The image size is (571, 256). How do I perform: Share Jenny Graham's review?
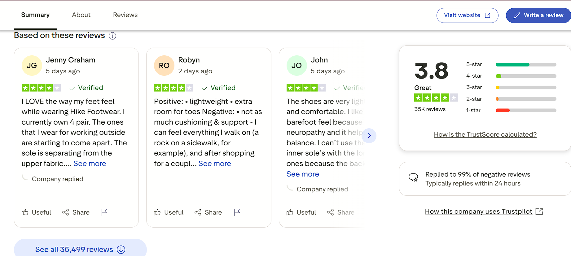pyautogui.click(x=76, y=212)
